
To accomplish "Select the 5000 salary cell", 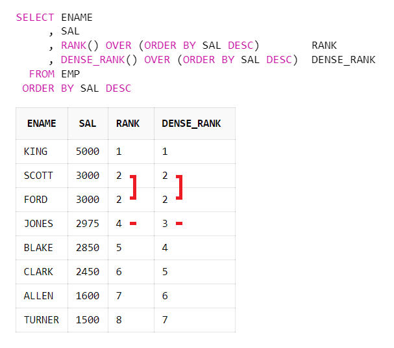I will point(88,152).
